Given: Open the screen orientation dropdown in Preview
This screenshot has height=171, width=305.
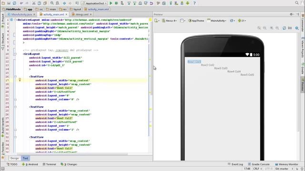Looking at the screenshot, I should click(x=183, y=20).
